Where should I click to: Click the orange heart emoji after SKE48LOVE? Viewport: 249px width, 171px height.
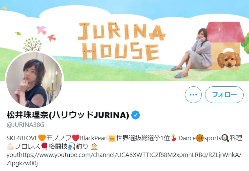coord(42,138)
